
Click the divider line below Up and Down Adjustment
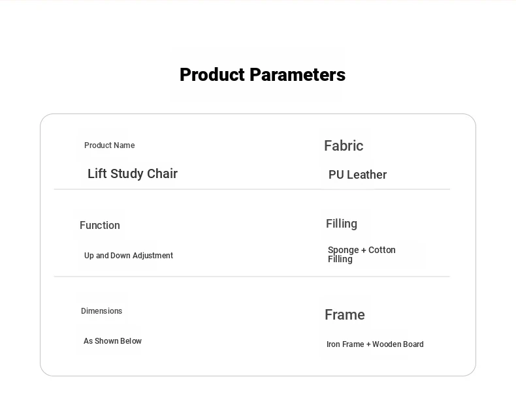(251, 277)
